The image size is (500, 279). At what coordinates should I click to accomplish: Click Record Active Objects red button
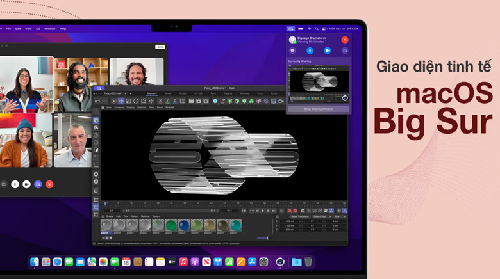pyautogui.click(x=290, y=211)
